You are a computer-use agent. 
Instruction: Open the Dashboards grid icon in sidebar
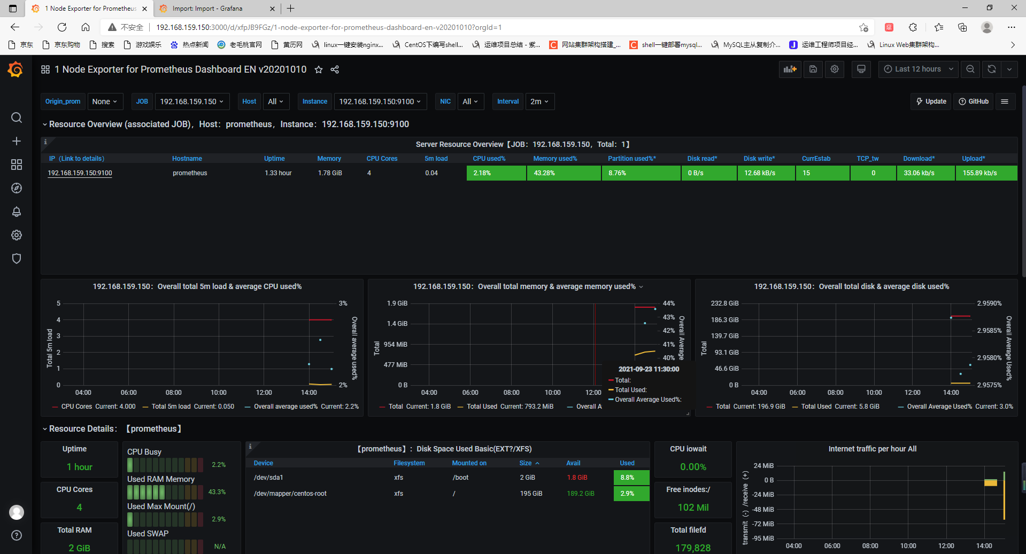[17, 165]
